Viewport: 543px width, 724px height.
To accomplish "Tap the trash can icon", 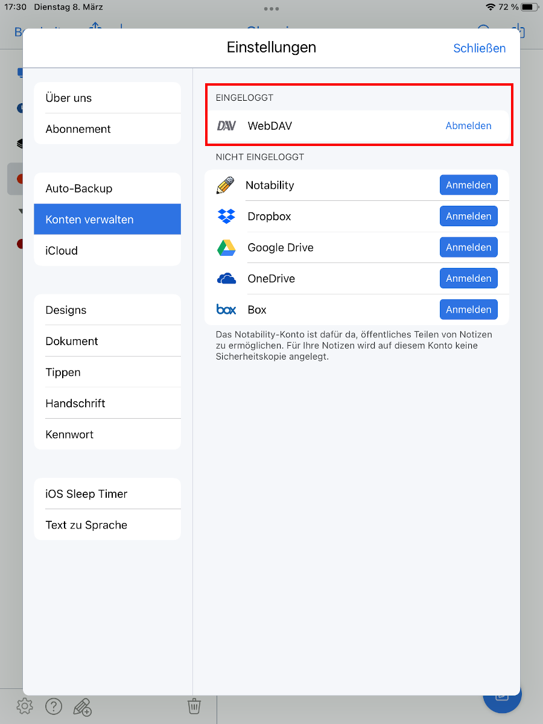I will click(x=194, y=706).
